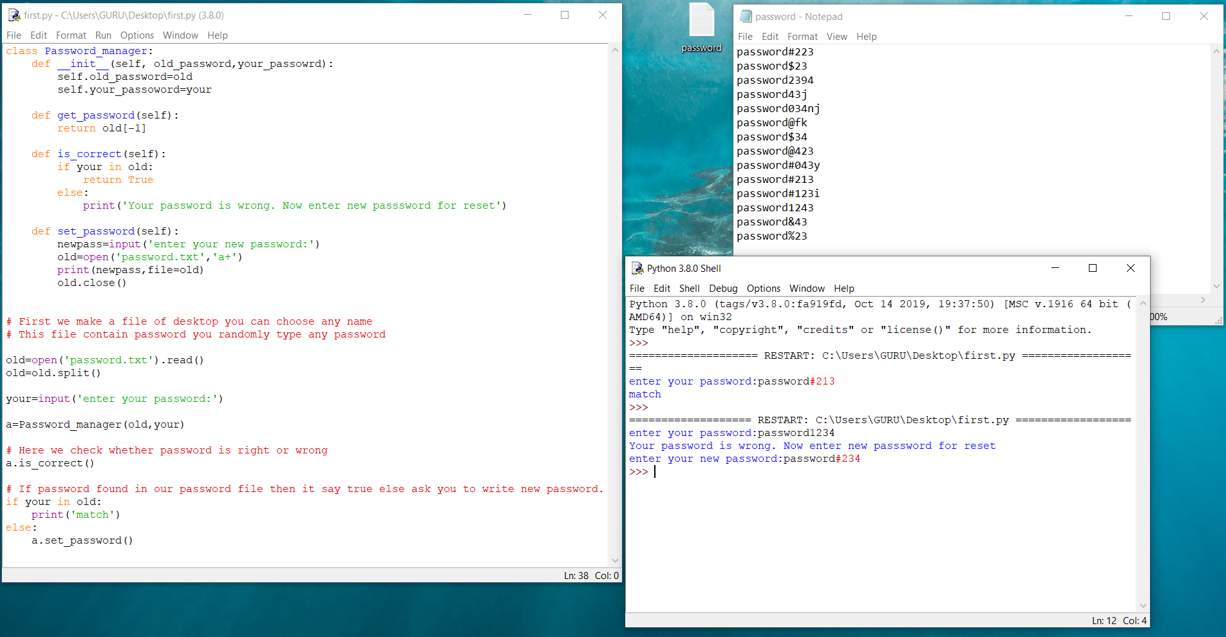
Task: Open the Window menu in the Python Shell
Action: [807, 289]
